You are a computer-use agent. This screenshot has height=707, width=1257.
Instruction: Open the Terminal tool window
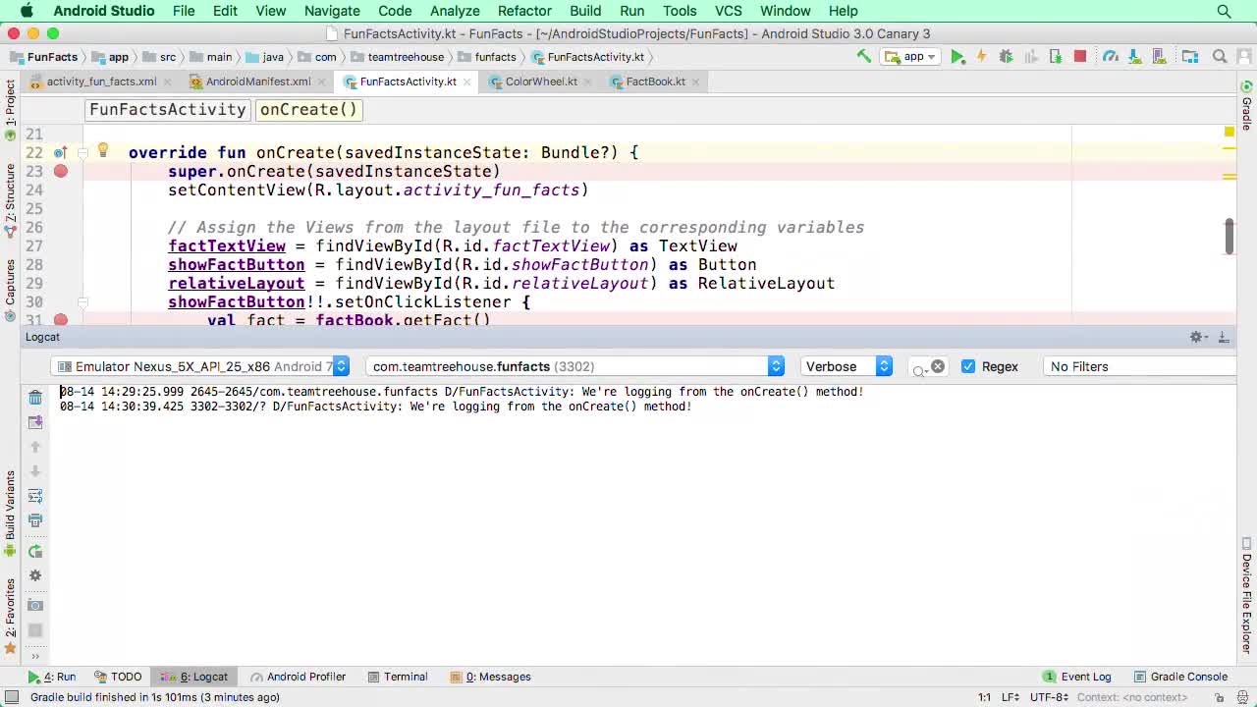pyautogui.click(x=397, y=677)
